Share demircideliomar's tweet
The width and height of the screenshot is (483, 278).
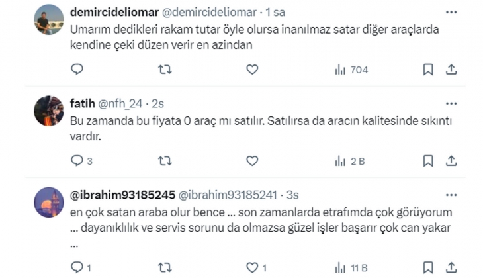451,69
